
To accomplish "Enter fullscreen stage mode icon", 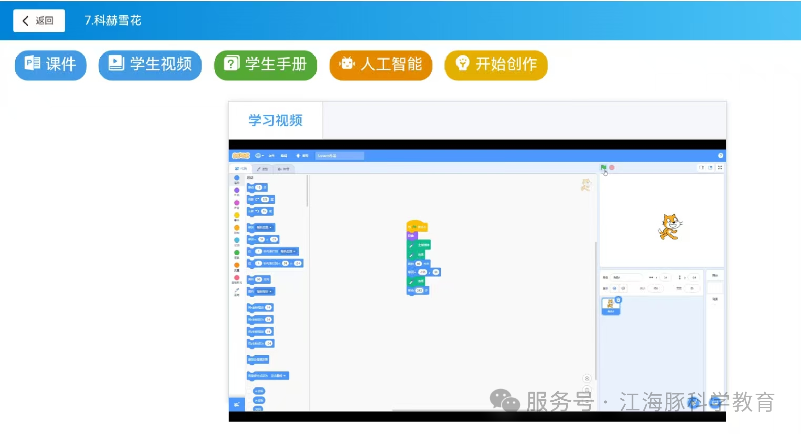I will coord(720,167).
